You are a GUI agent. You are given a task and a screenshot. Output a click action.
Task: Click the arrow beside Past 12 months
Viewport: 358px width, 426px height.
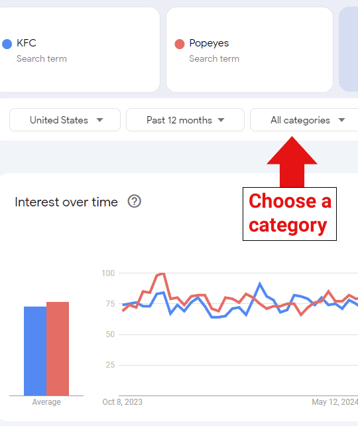(221, 120)
